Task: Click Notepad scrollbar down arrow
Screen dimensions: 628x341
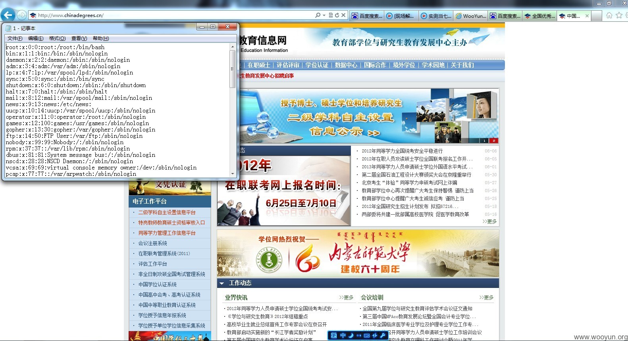Action: click(233, 173)
